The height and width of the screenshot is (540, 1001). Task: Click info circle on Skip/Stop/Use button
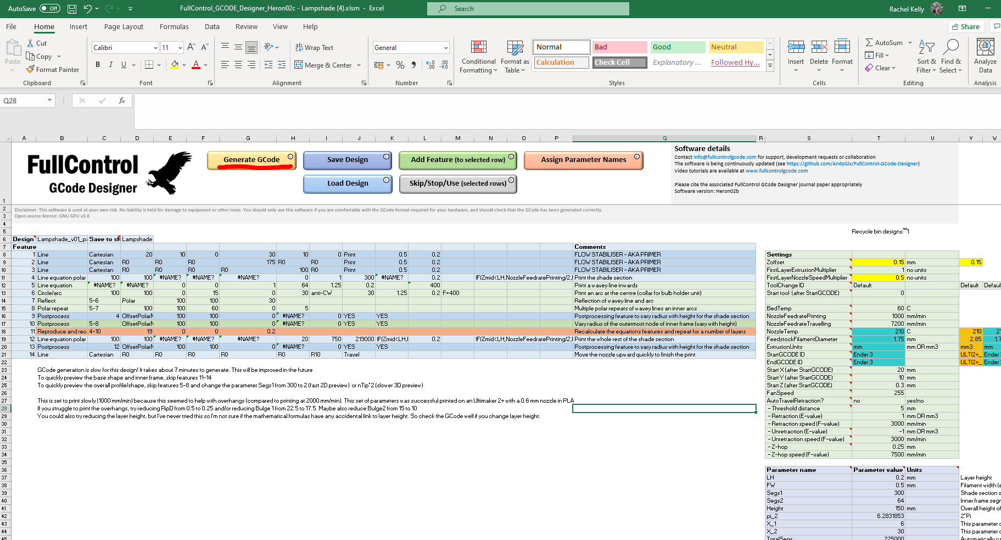click(x=511, y=180)
